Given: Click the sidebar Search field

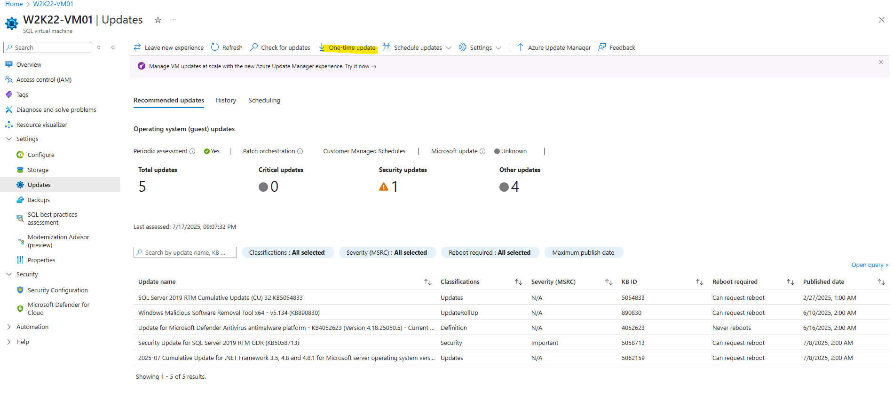Looking at the screenshot, I should click(x=47, y=47).
